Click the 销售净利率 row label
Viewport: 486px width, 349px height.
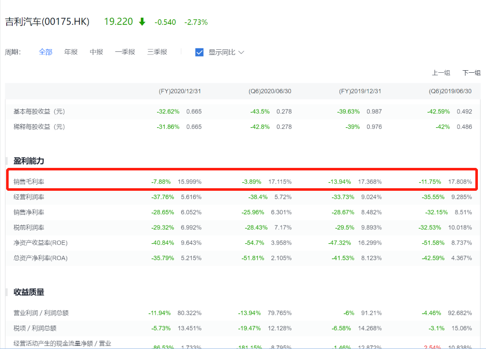click(x=29, y=212)
